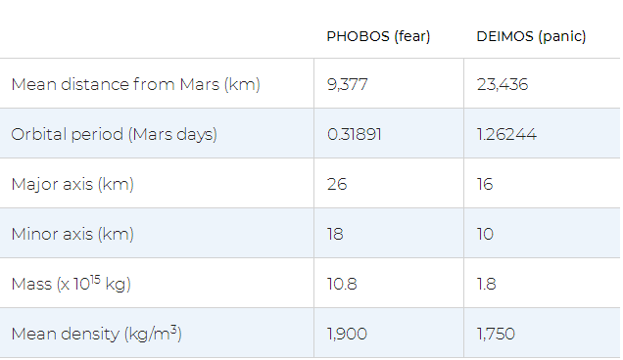This screenshot has width=623, height=360.
Task: Select the Mean density (kg/m3) label
Action: tap(97, 334)
